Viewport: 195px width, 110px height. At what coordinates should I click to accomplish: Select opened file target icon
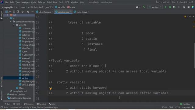click(x=14, y=12)
